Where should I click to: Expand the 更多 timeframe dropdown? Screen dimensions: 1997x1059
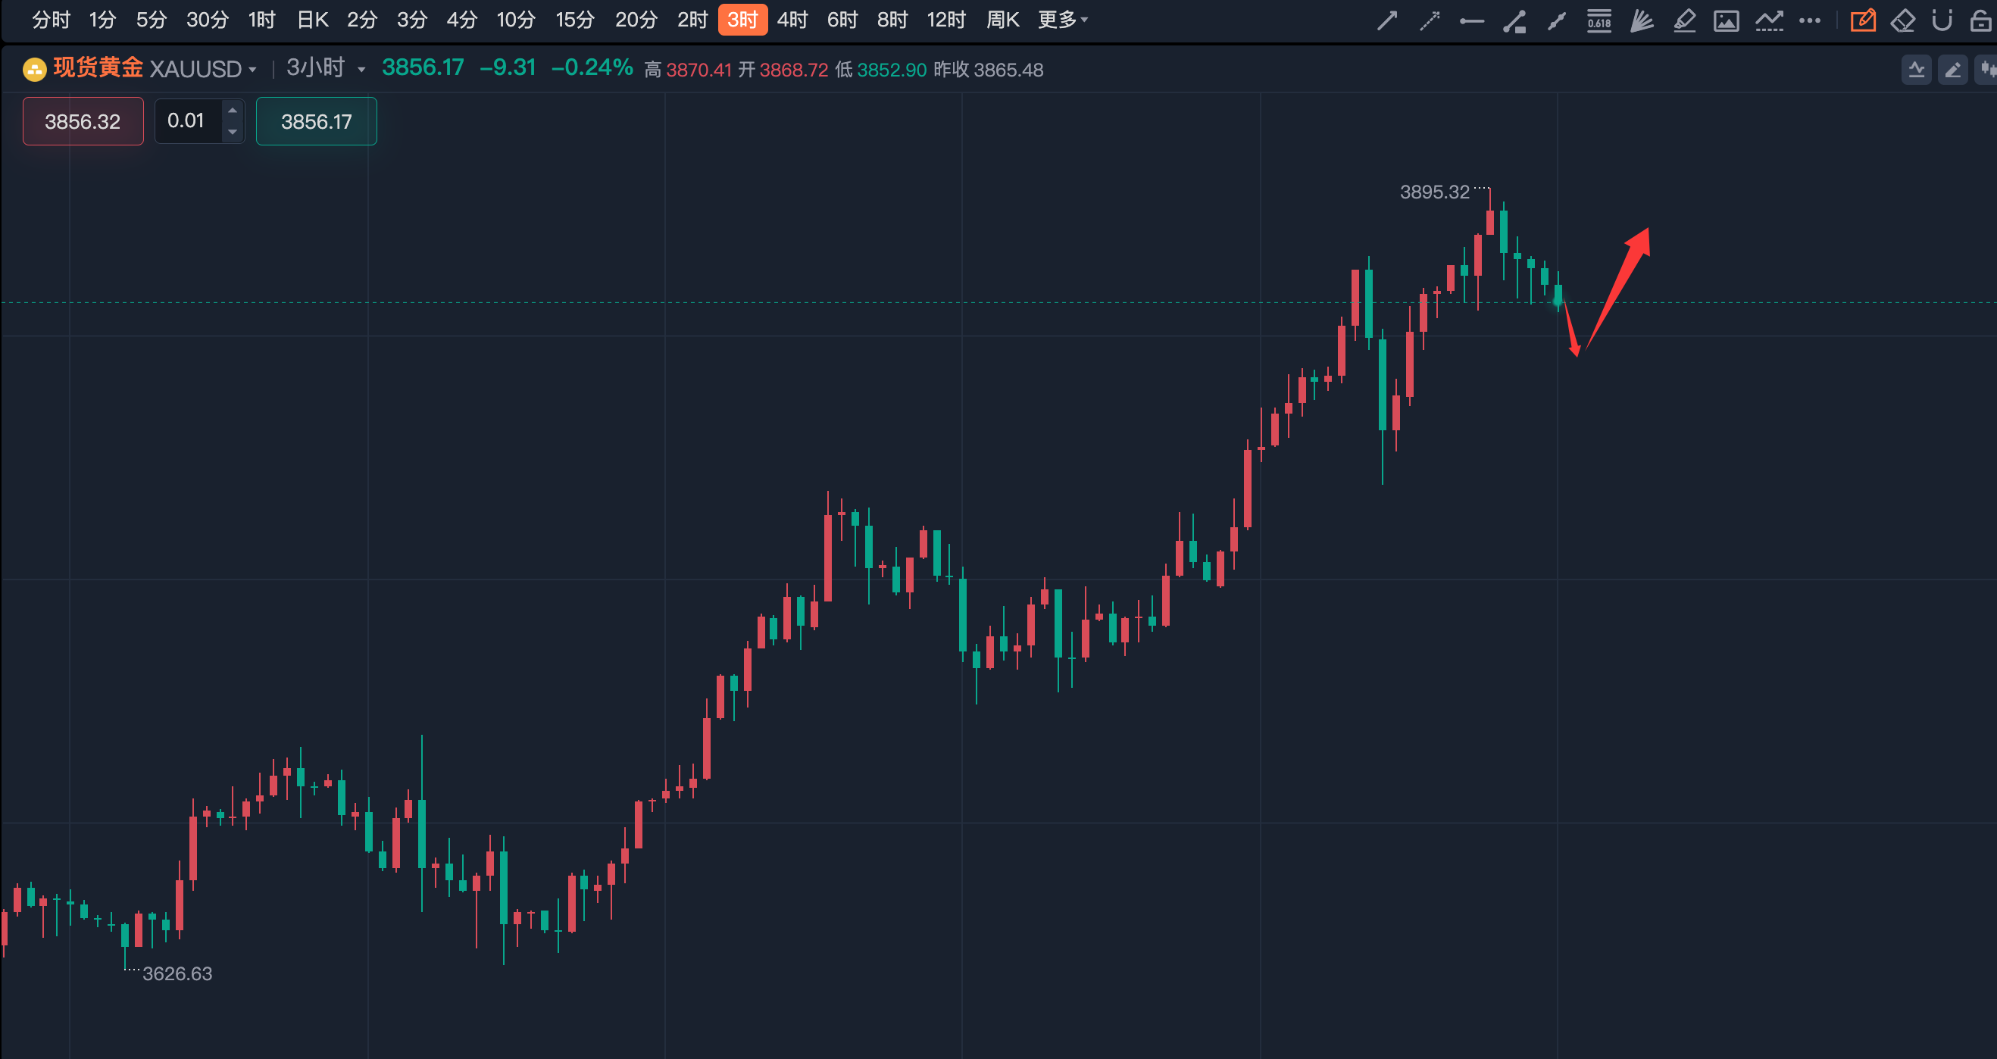click(1063, 20)
